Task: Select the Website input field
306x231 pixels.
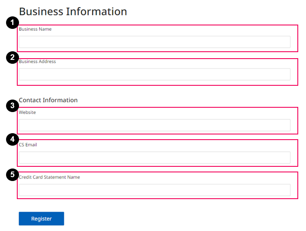Action: pos(154,125)
